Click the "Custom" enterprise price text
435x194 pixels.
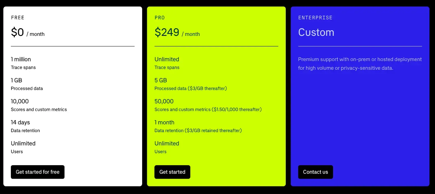click(x=316, y=32)
